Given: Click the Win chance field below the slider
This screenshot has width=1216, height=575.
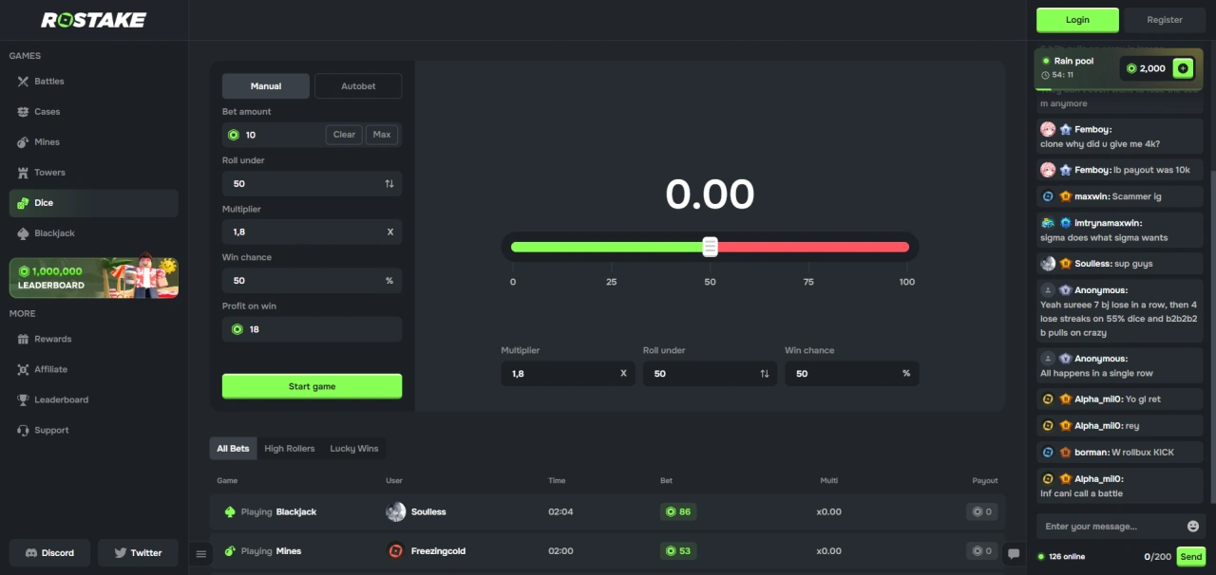Looking at the screenshot, I should click(851, 374).
